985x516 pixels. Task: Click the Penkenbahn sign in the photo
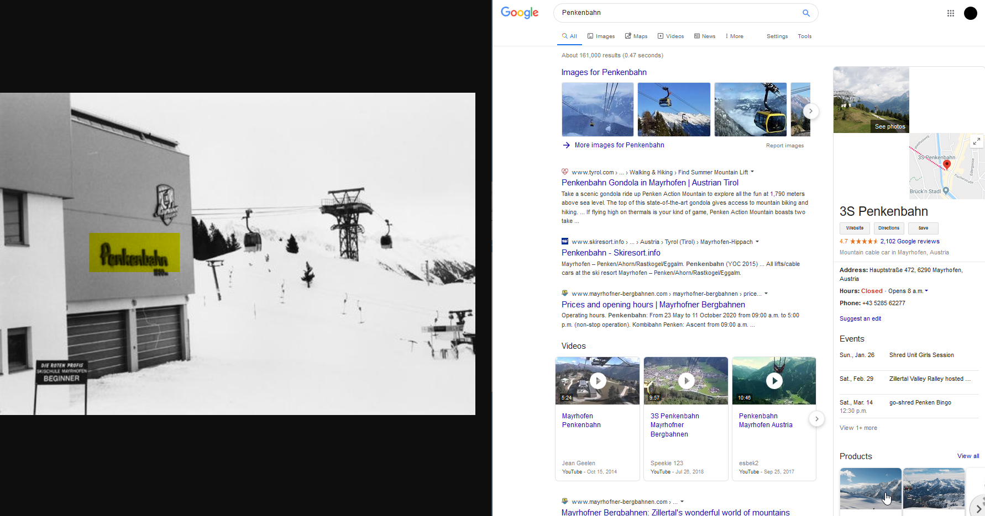(134, 253)
